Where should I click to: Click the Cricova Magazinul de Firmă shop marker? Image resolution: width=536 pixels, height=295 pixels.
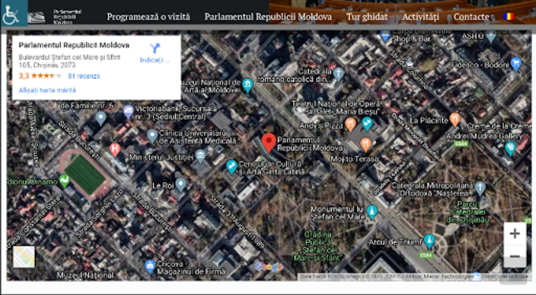150,266
